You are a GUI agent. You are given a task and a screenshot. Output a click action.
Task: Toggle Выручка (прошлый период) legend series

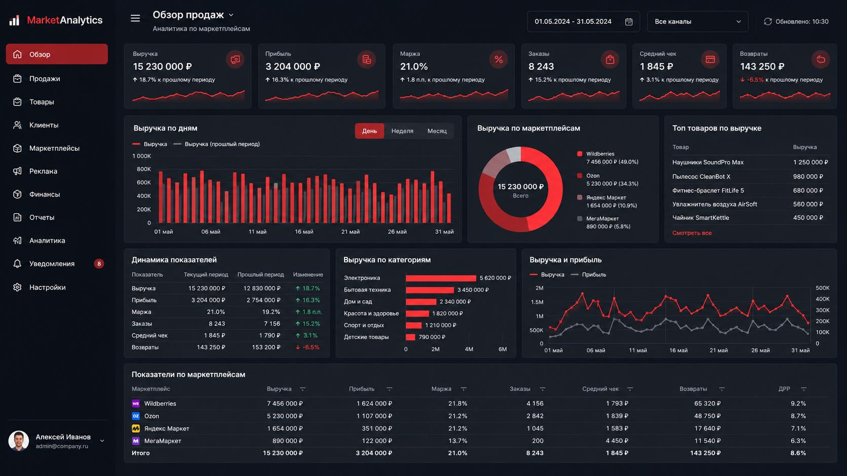pos(217,144)
